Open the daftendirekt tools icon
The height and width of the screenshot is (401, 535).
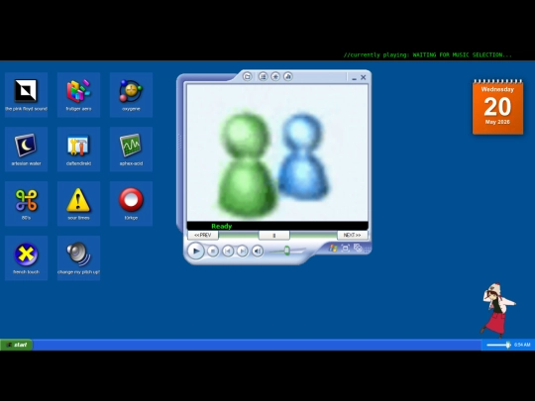click(x=78, y=149)
